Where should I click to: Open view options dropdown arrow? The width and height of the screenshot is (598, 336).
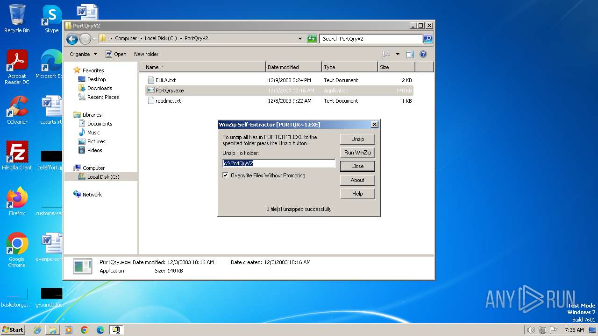tap(398, 54)
